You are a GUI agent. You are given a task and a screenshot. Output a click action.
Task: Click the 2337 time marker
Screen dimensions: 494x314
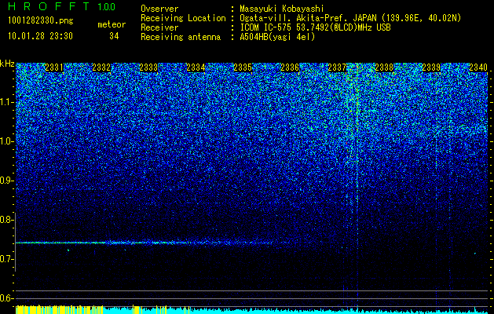(337, 68)
